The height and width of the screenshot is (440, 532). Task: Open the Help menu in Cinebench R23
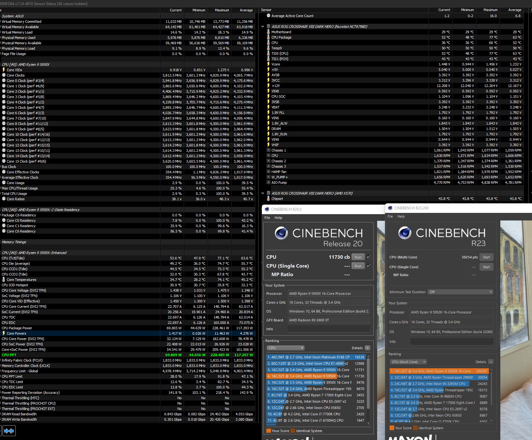401,216
